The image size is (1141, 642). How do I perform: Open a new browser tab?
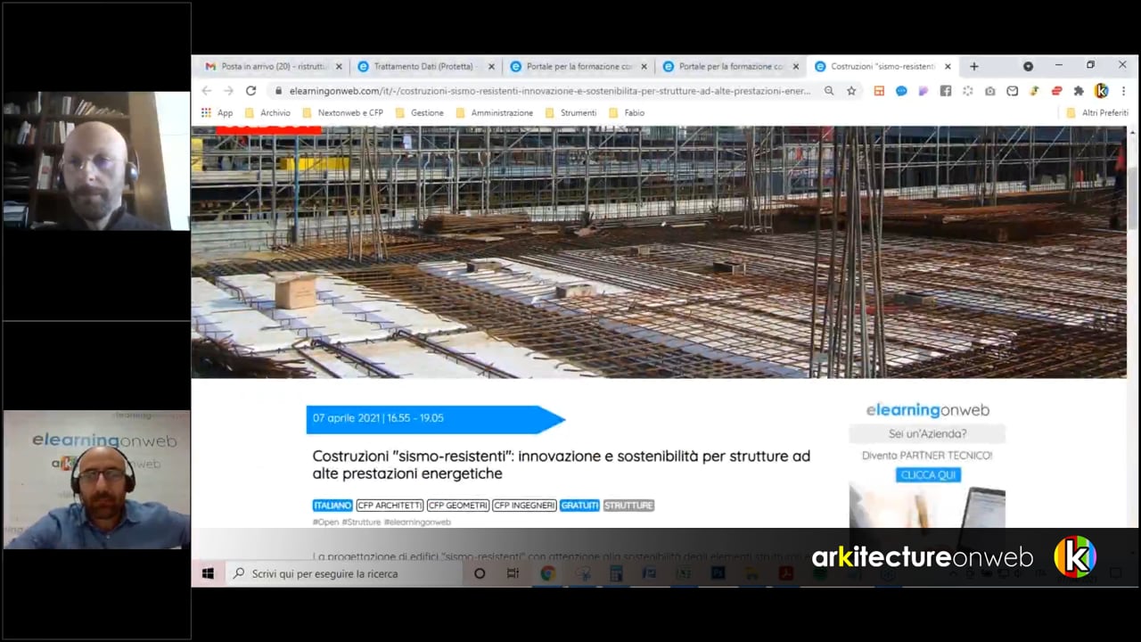click(x=973, y=66)
